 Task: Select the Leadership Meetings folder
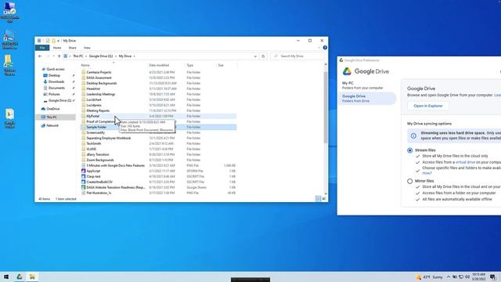pos(101,94)
